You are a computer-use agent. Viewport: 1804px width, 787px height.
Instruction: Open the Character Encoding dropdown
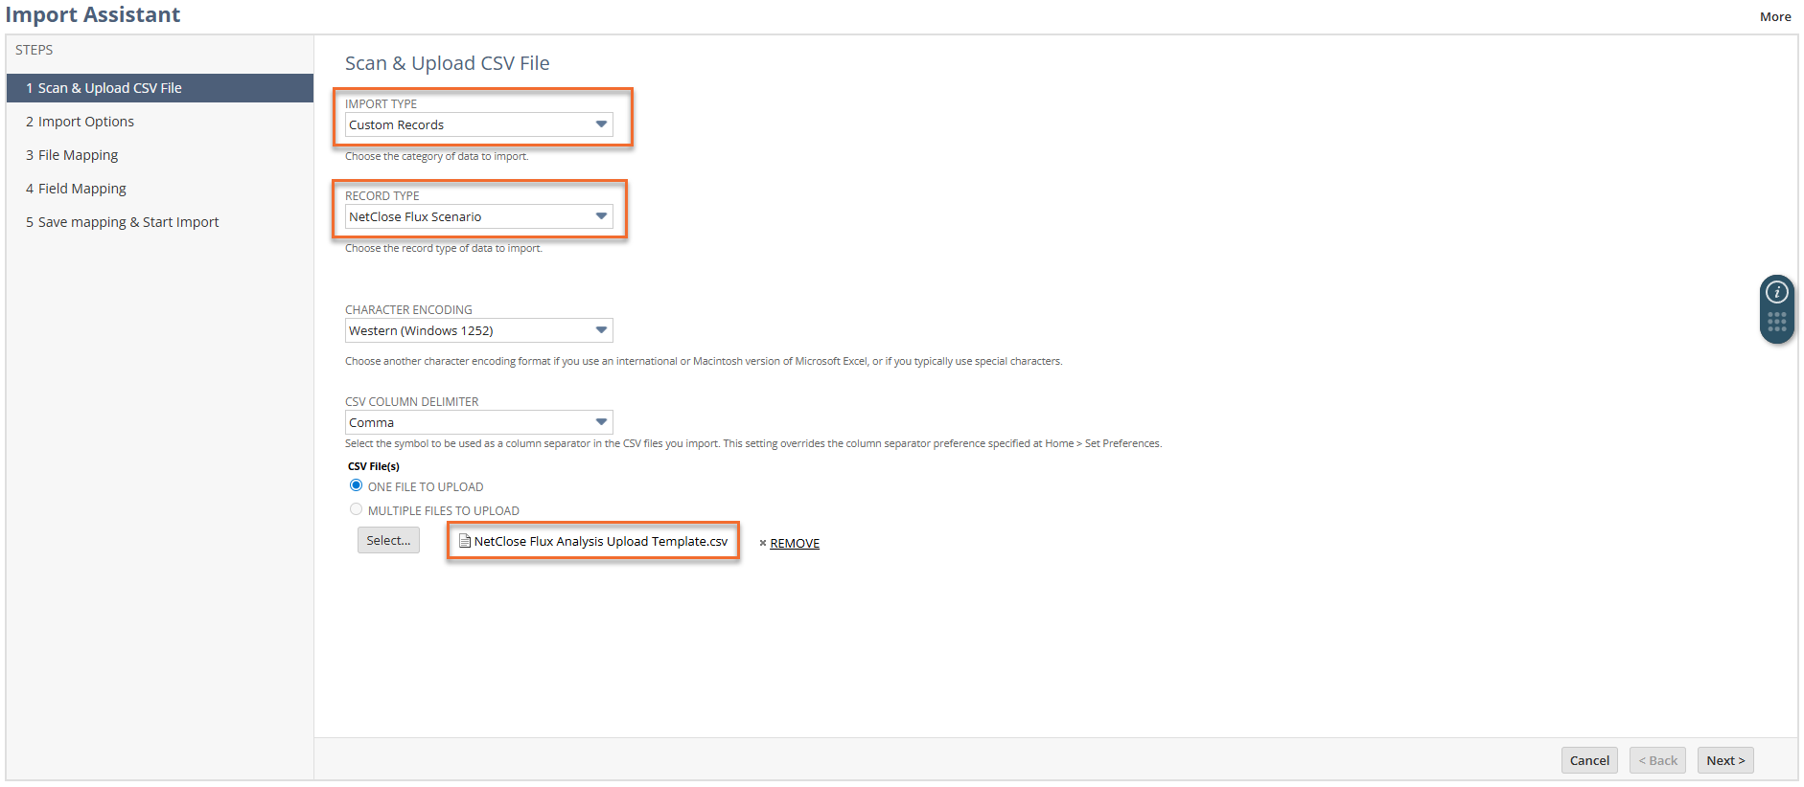tap(479, 330)
